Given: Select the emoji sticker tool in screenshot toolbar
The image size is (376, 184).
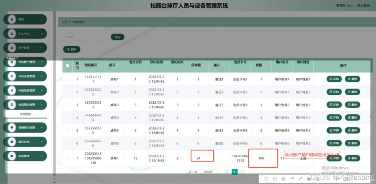Looking at the screenshot, I should coord(284,179).
